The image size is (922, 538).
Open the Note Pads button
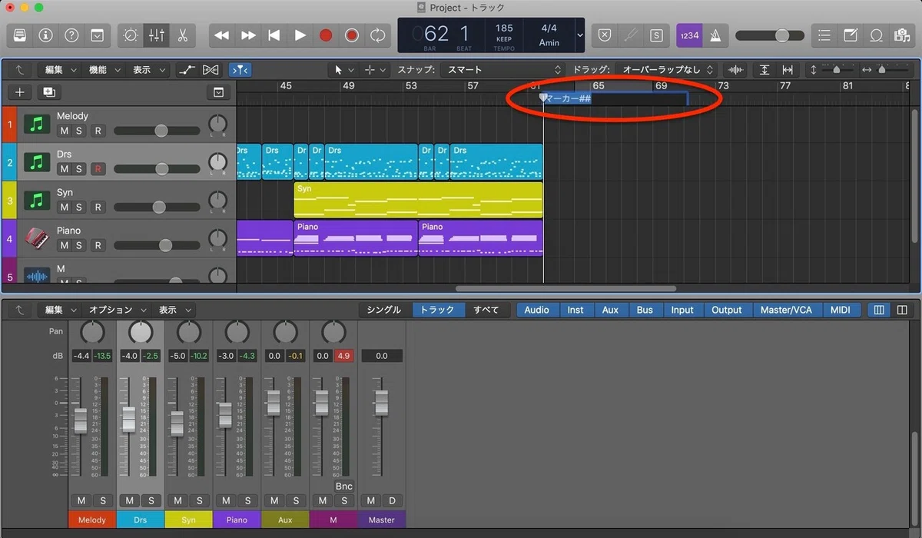pyautogui.click(x=851, y=35)
